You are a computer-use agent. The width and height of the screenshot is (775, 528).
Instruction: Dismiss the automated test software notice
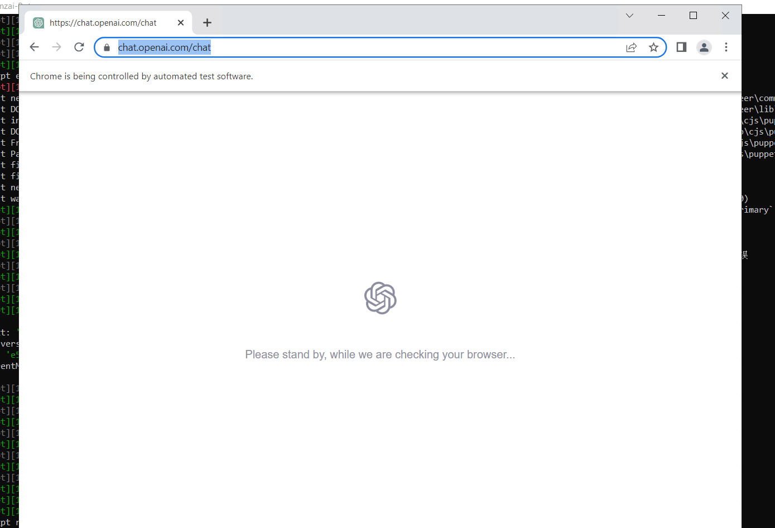click(724, 75)
